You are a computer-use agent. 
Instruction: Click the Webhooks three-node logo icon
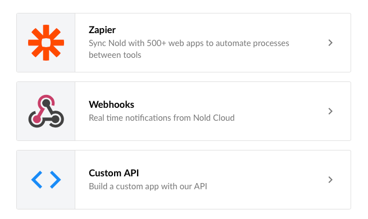coord(46,111)
